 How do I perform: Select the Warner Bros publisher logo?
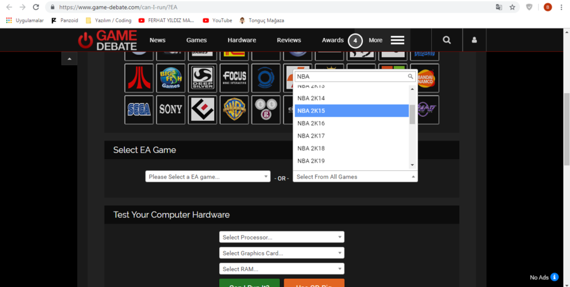click(x=234, y=110)
